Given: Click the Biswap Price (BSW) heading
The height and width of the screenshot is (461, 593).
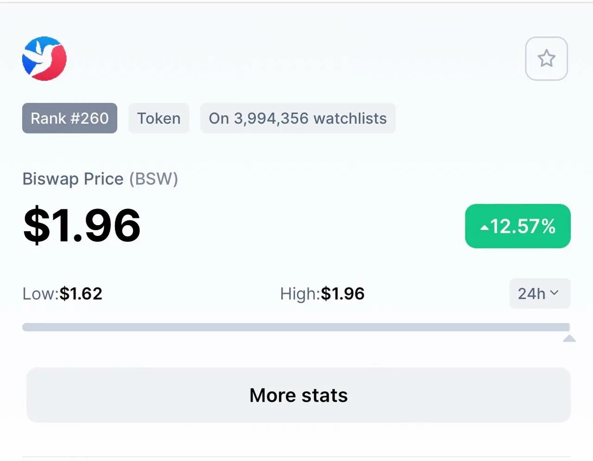Looking at the screenshot, I should (100, 179).
